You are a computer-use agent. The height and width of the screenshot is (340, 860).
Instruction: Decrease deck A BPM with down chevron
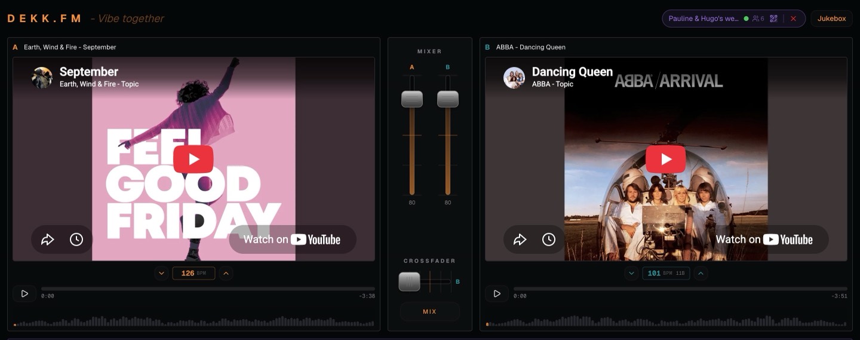click(x=161, y=273)
